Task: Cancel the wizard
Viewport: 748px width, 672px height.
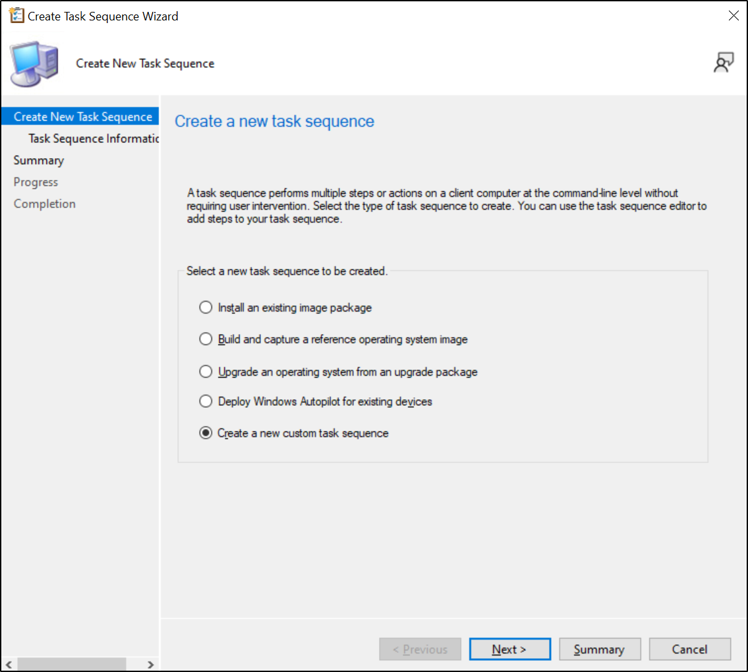Action: [689, 649]
